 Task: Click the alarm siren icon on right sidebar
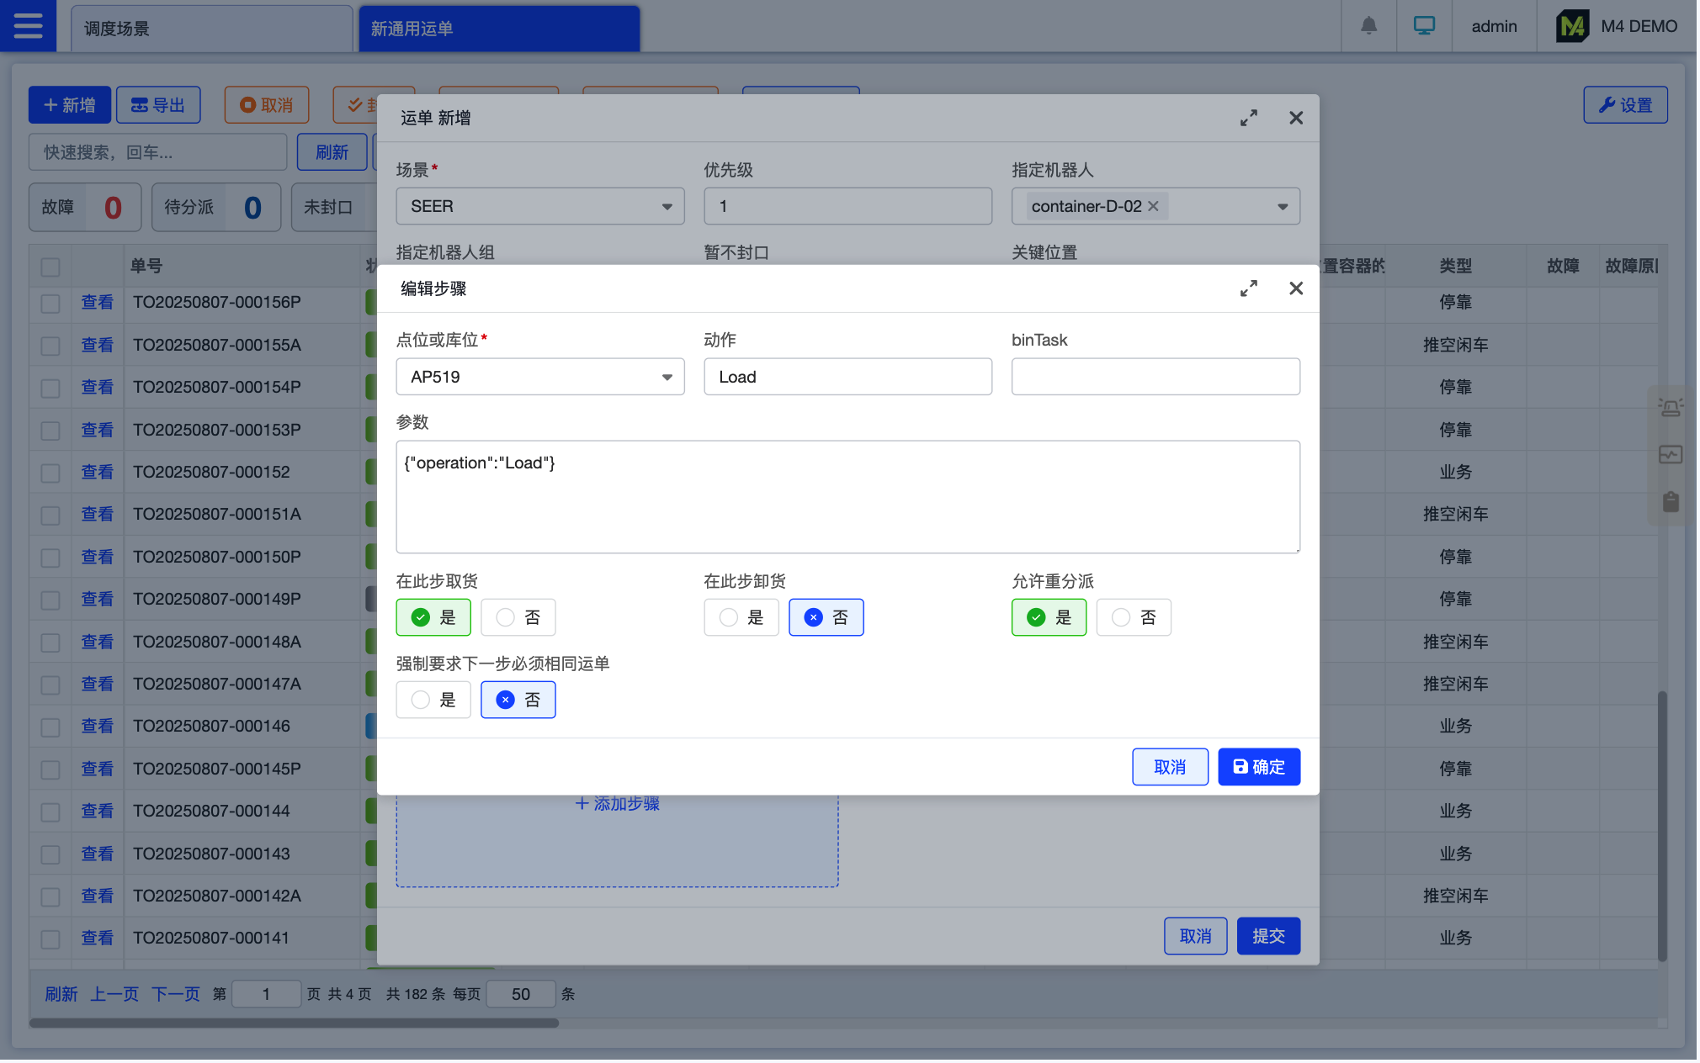[1671, 408]
